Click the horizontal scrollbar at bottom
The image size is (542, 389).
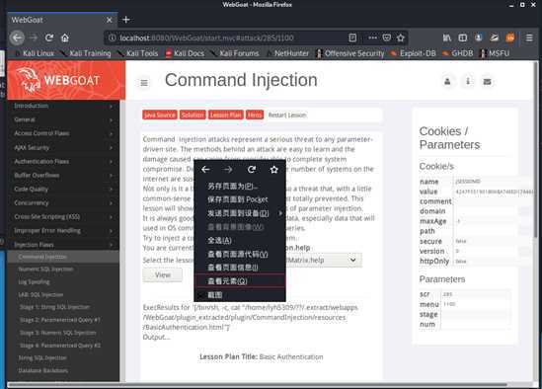coord(257,384)
